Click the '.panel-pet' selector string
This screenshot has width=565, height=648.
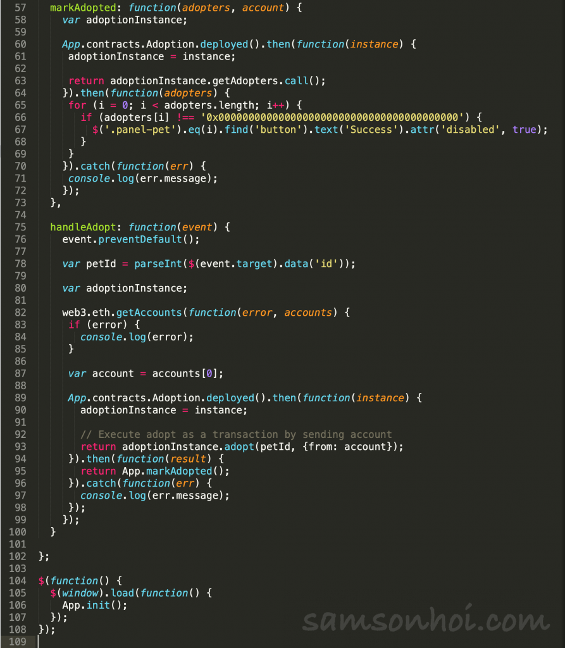click(140, 130)
